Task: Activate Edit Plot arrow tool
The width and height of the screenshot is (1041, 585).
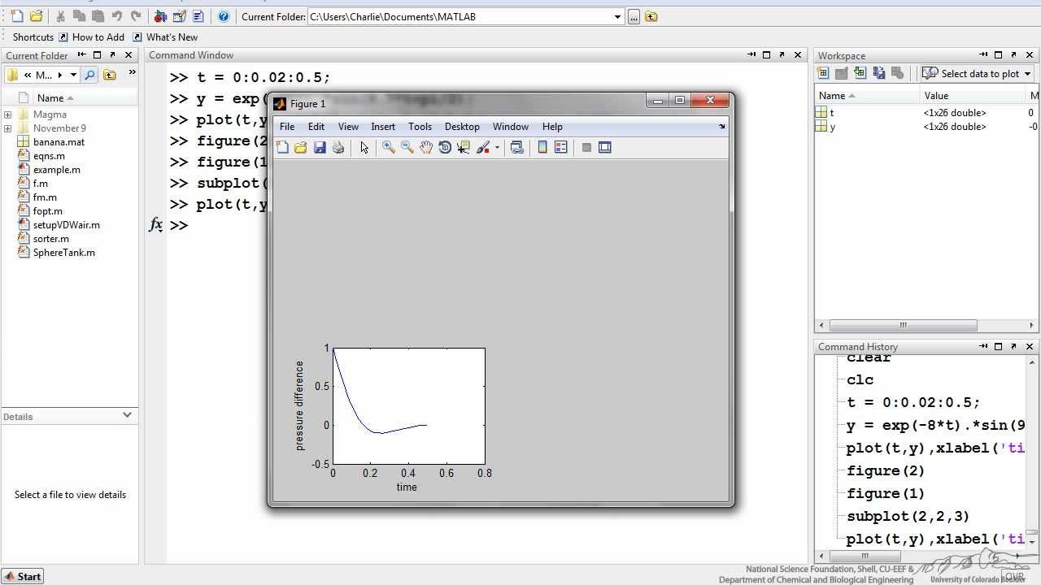Action: 364,147
